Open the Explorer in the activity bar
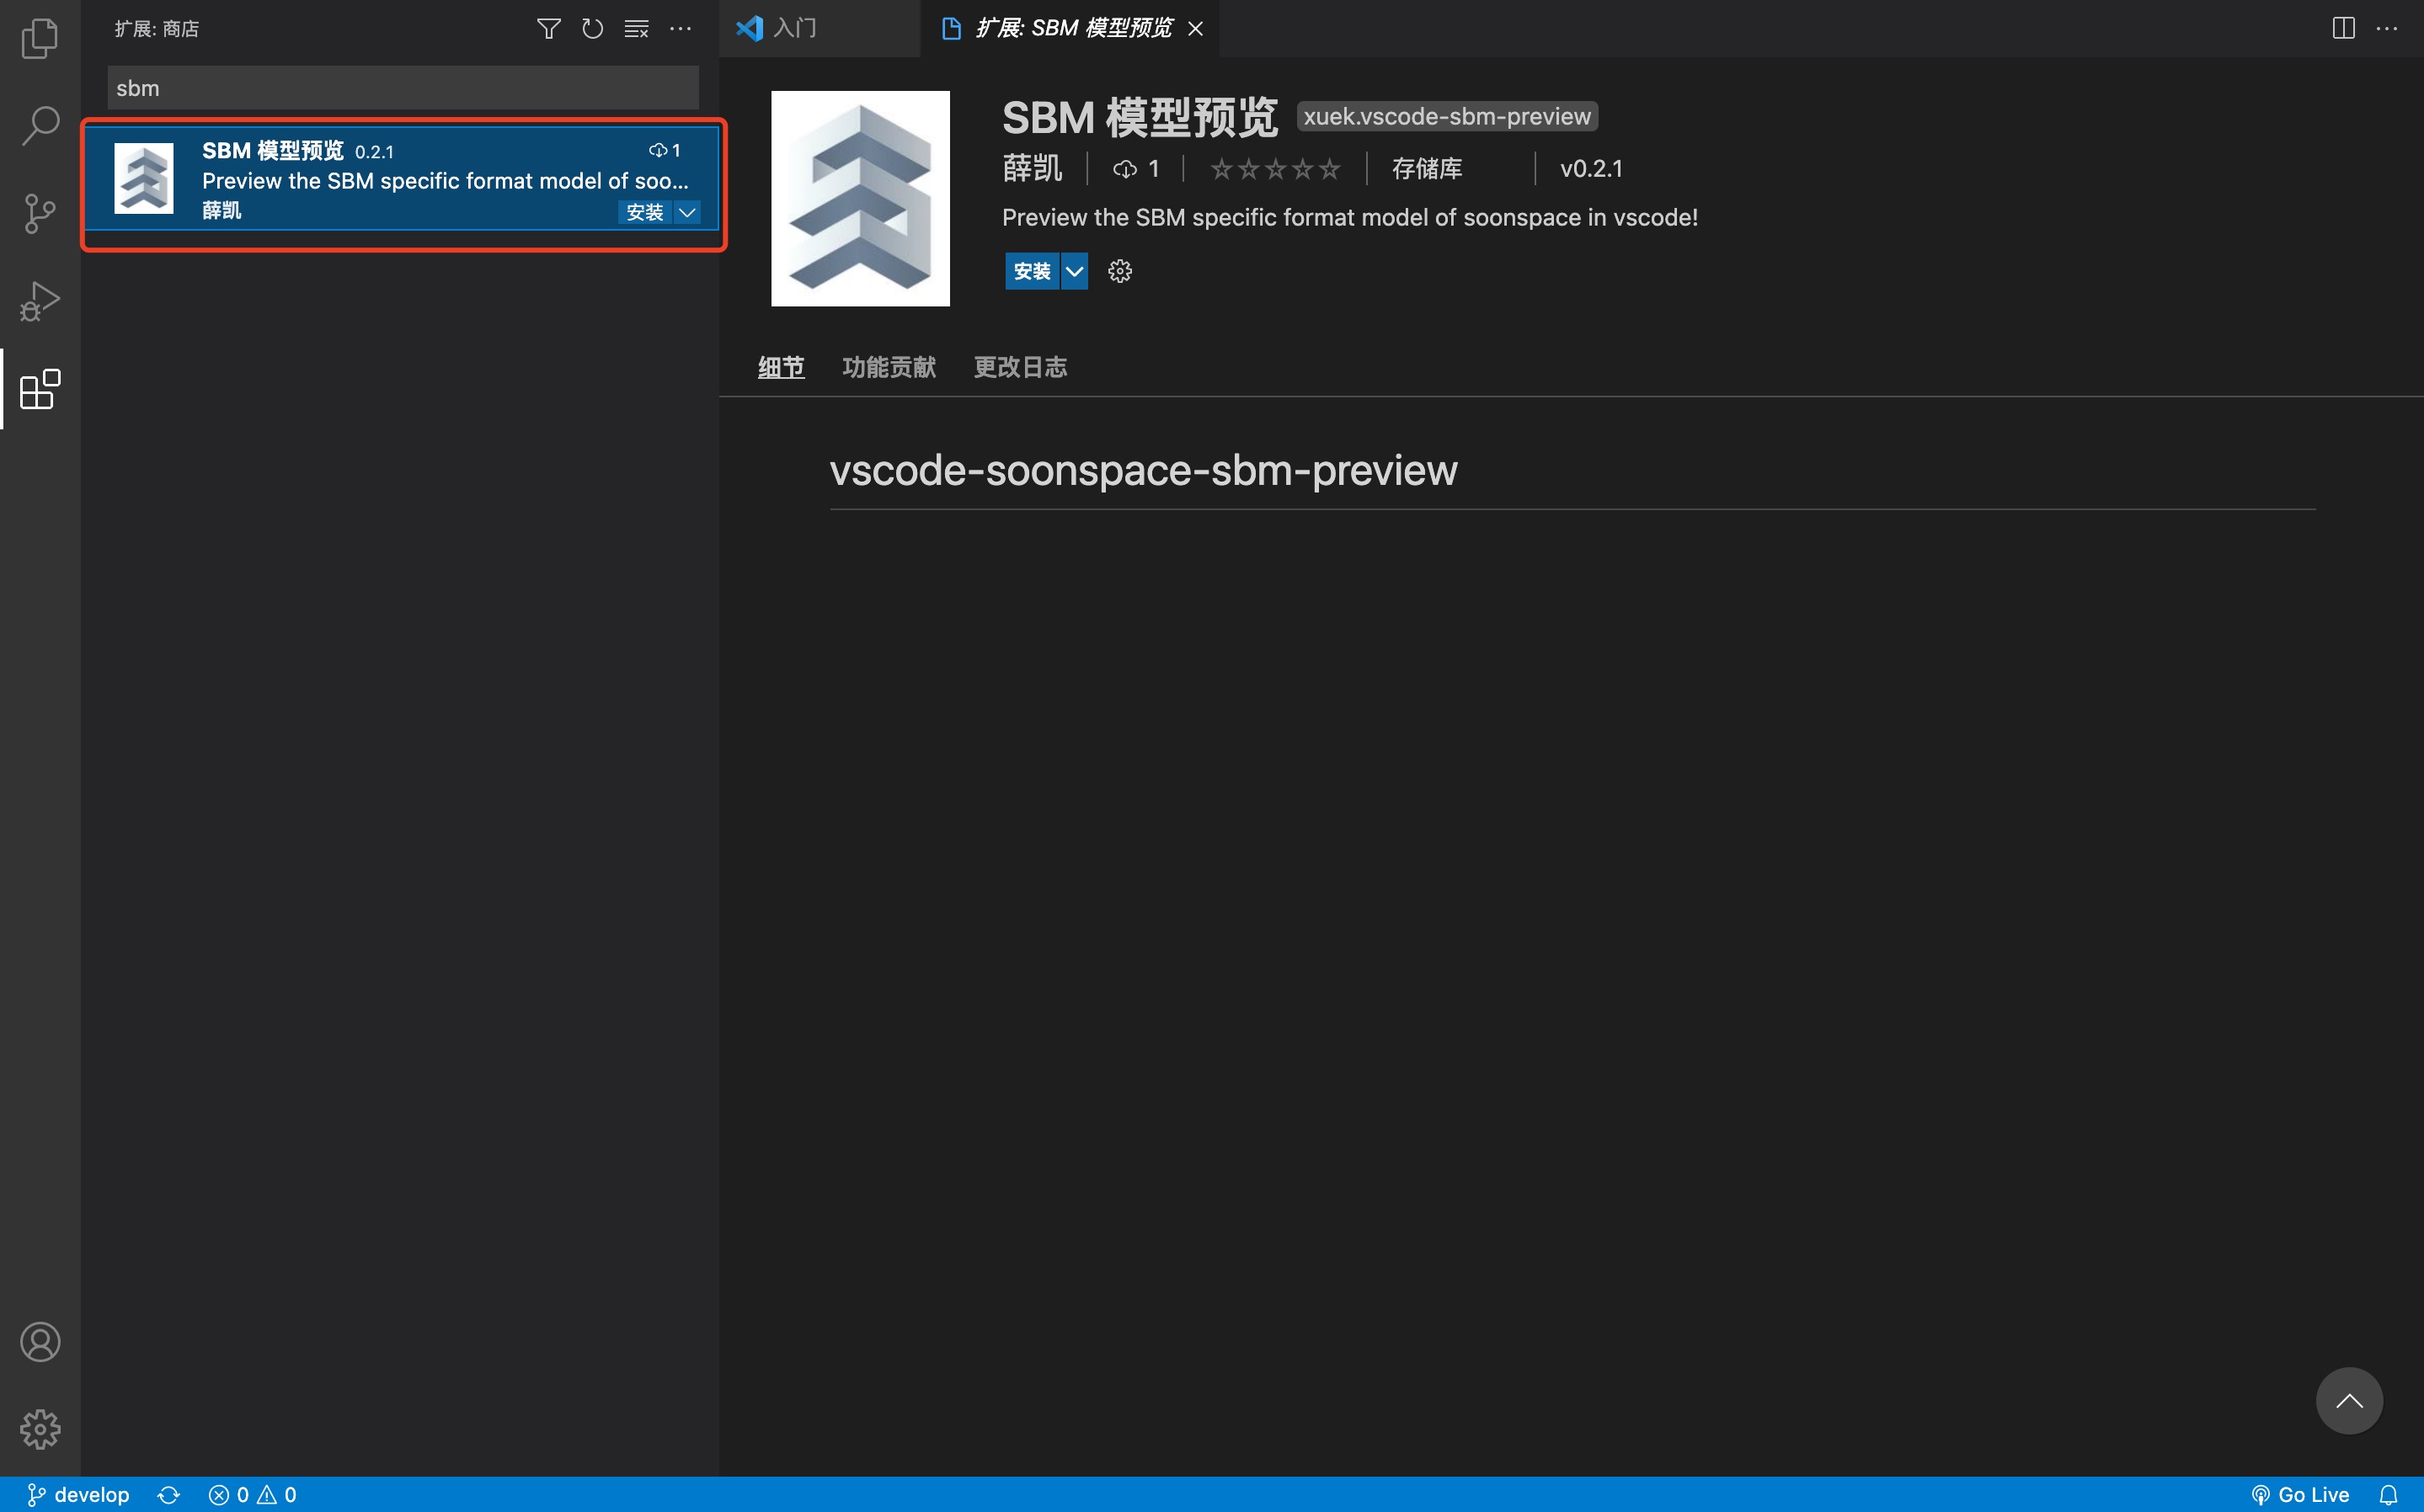Screen dimensions: 2424x1512 point(40,38)
